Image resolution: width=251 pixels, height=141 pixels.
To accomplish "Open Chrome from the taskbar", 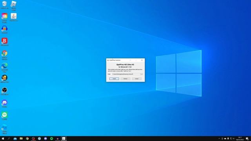I will coord(27,139).
